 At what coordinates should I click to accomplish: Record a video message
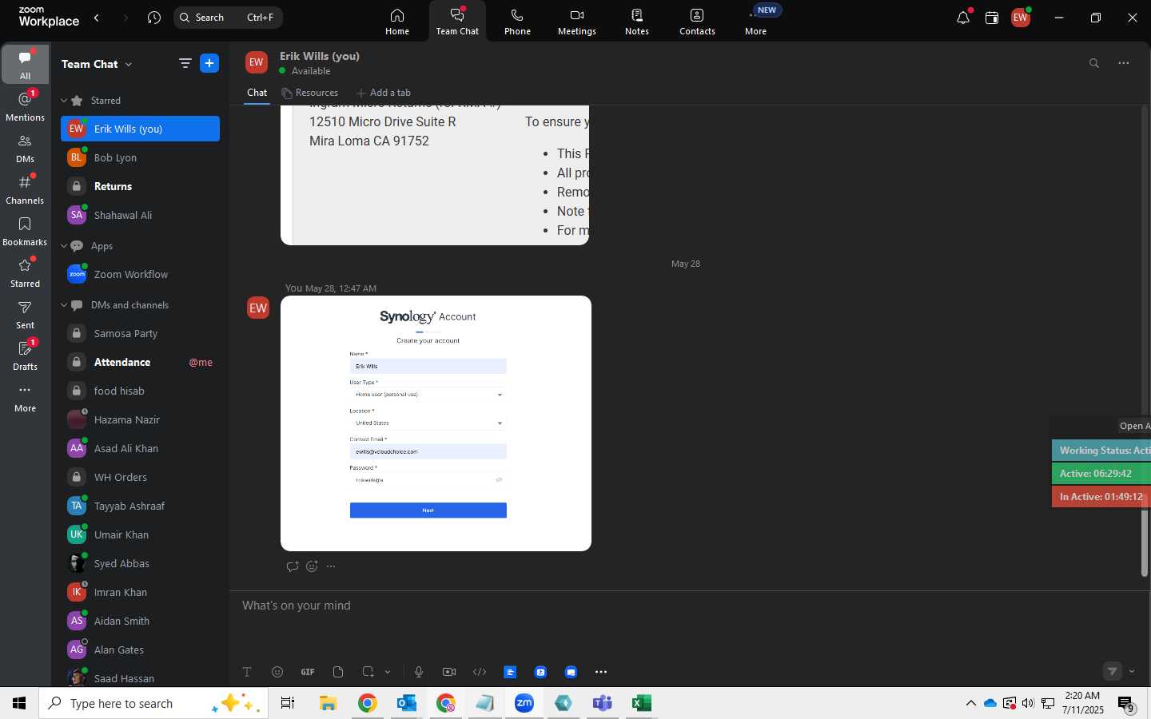click(449, 672)
